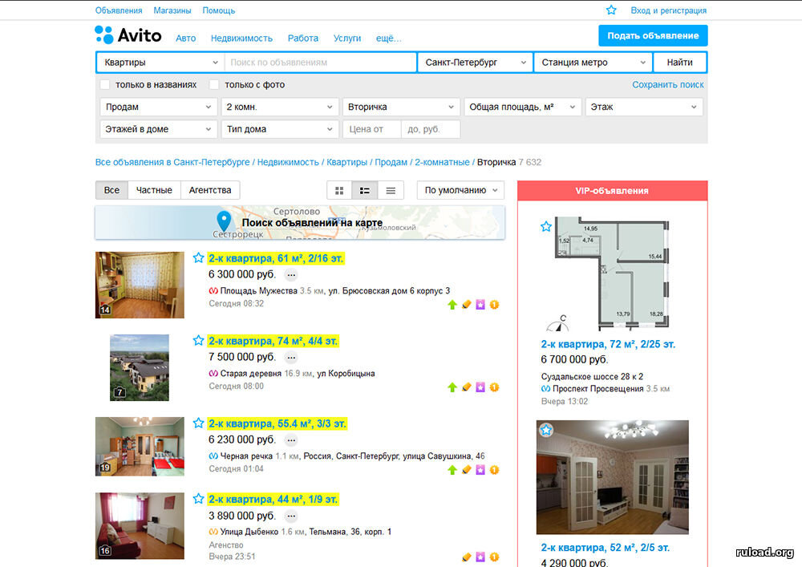Click the '2-комнатные' breadcrumb link
The height and width of the screenshot is (567, 802).
(442, 162)
